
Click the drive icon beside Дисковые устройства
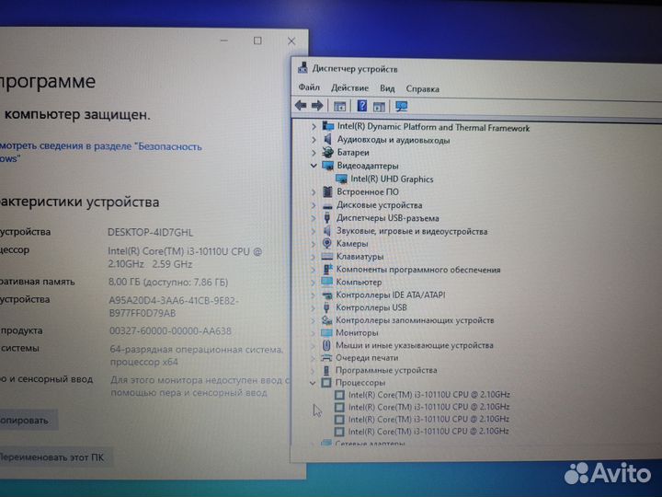click(x=327, y=205)
